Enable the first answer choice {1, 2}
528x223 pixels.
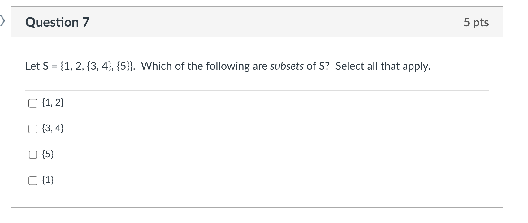tap(32, 103)
